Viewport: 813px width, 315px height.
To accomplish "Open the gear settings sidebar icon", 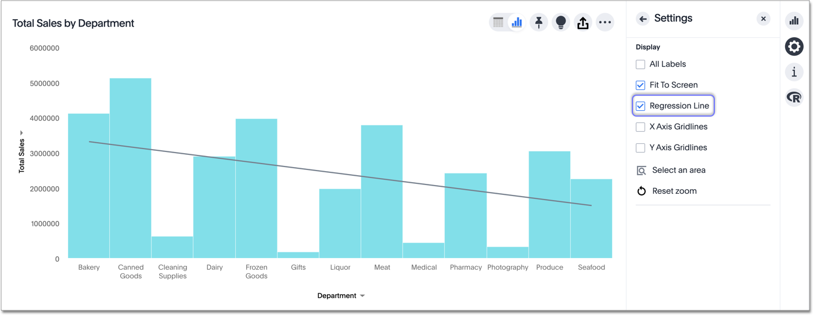I will click(x=794, y=46).
